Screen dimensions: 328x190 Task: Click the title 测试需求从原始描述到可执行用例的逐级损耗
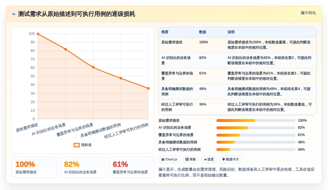coord(76,14)
